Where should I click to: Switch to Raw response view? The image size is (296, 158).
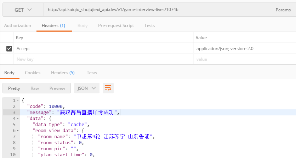tap(35, 88)
